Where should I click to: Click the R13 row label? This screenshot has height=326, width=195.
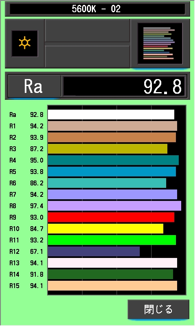coord(14,263)
